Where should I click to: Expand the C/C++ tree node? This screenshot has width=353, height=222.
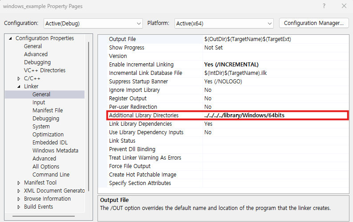coord(19,78)
